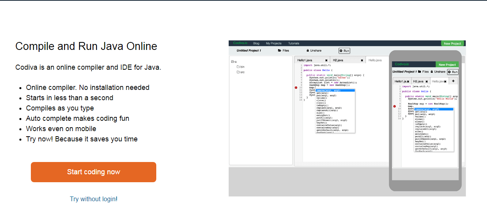Click Run button inside the phone mockup
This screenshot has height=223, width=487.
(453, 72)
